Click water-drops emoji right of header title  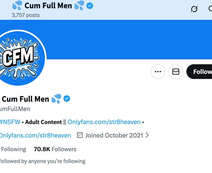(x=79, y=6)
